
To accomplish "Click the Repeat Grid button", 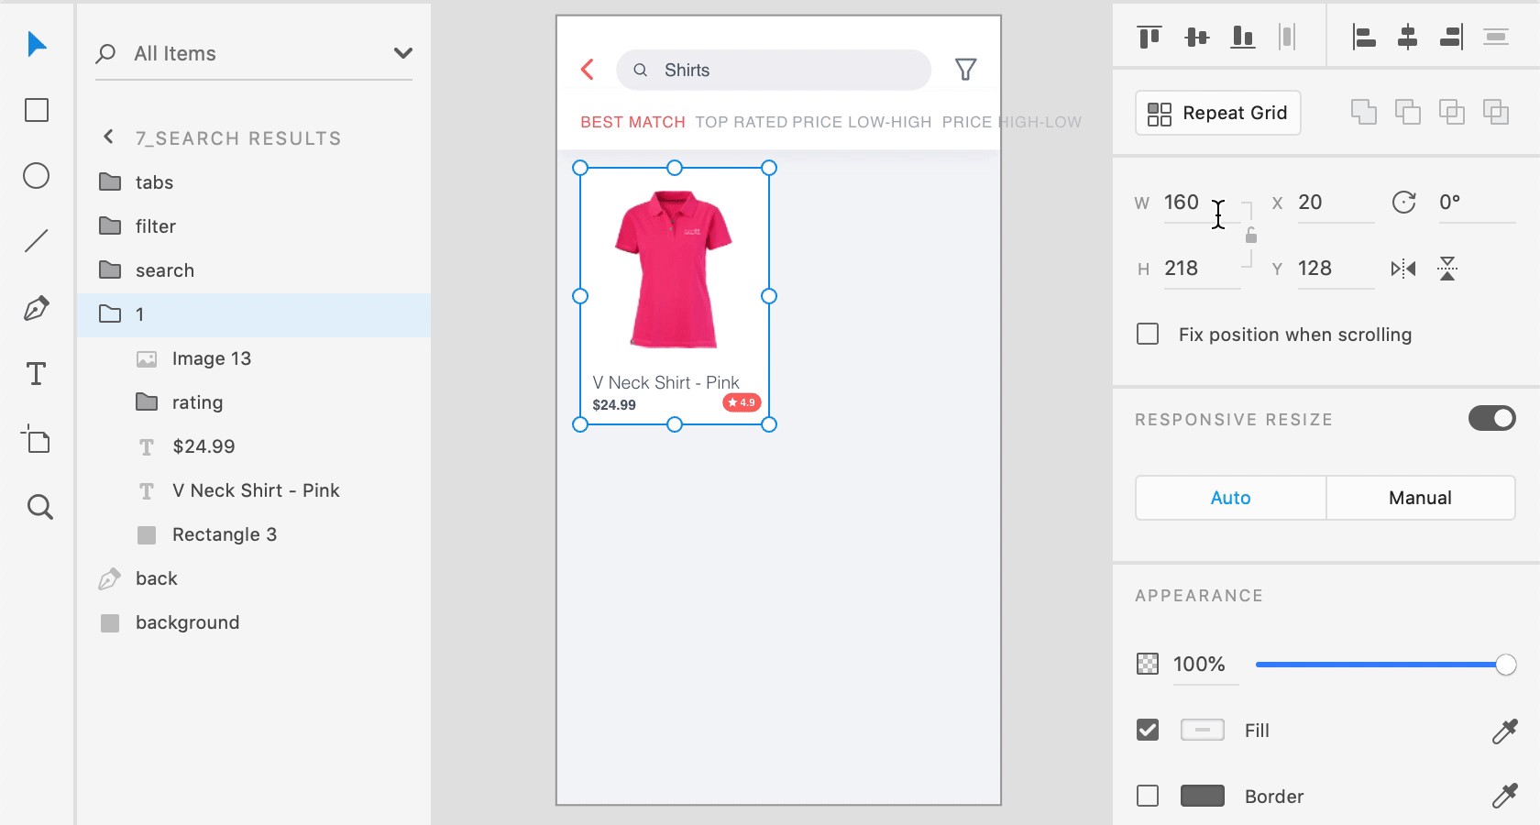I will point(1218,113).
